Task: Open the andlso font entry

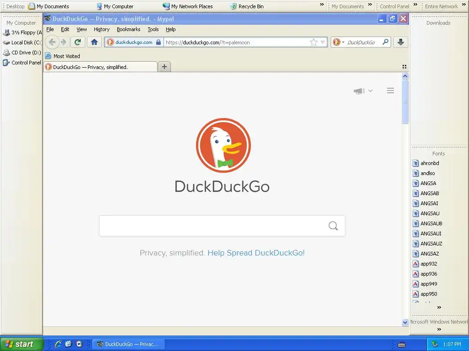Action: pos(424,173)
